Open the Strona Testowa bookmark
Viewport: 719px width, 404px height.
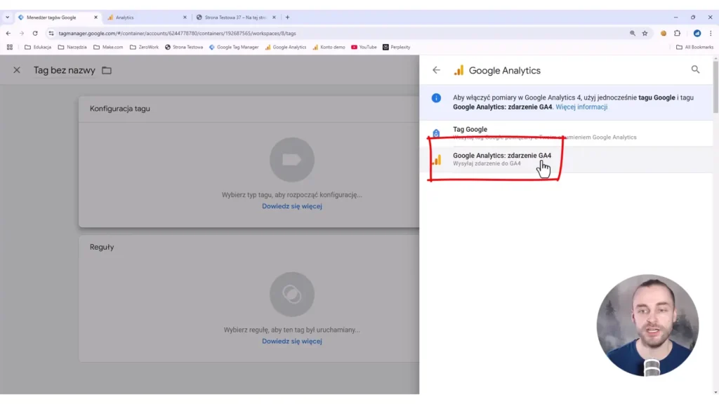[x=184, y=47]
